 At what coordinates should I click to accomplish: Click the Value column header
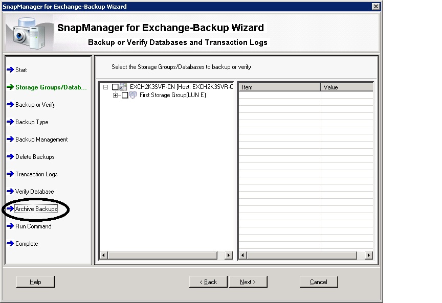(347, 87)
